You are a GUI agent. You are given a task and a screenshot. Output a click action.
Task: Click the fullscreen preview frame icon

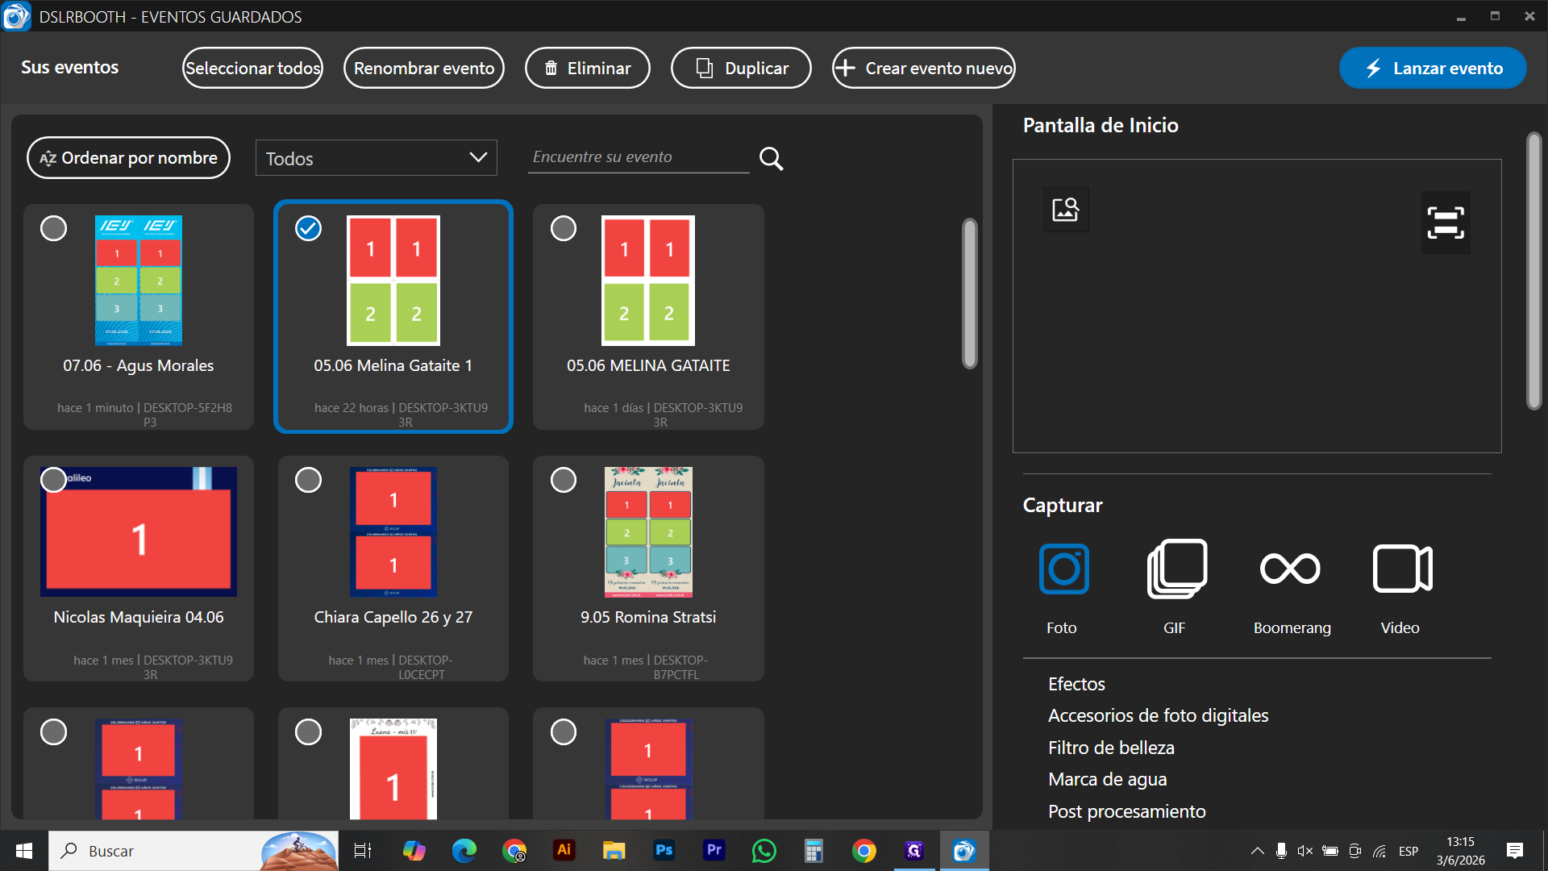click(1446, 223)
